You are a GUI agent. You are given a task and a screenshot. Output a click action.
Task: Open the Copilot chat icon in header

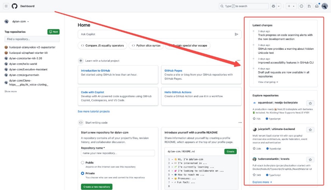[x=273, y=6]
